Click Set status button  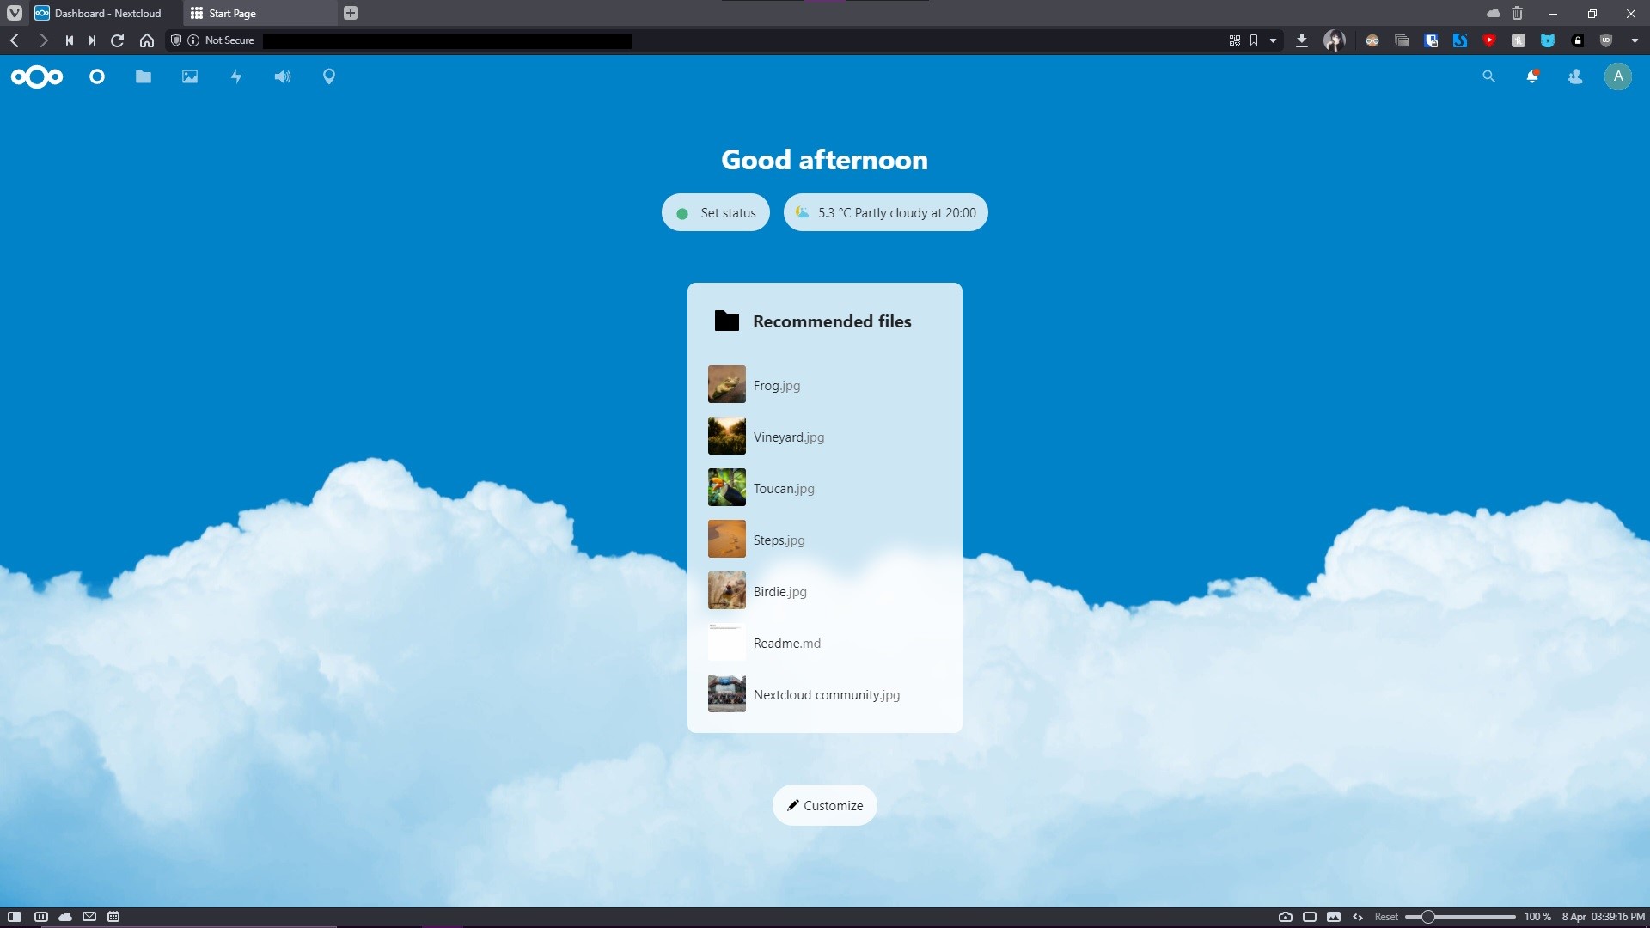point(716,212)
